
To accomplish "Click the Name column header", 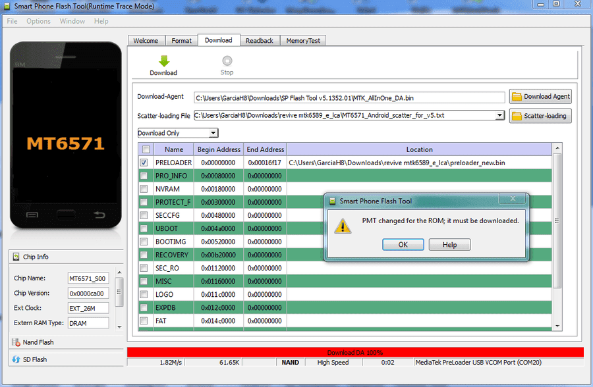I will [173, 149].
